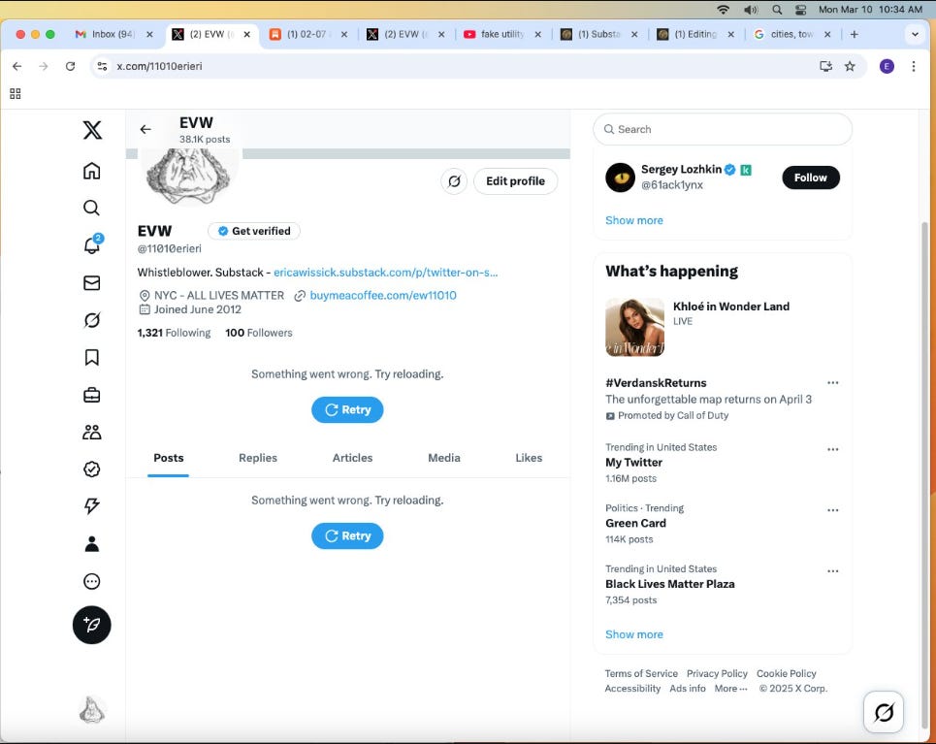Viewport: 936px width, 744px height.
Task: Open Premium verified badge icon in sidebar
Action: (x=91, y=469)
